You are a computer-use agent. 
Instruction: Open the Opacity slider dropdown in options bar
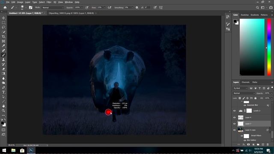(x=82, y=8)
